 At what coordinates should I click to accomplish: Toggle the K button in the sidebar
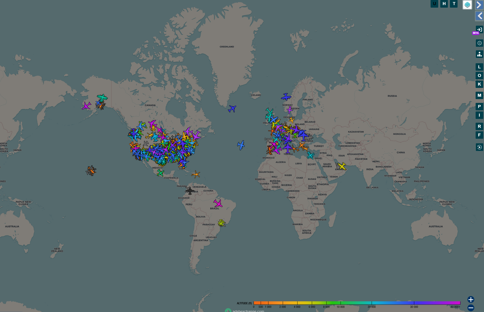pos(479,84)
